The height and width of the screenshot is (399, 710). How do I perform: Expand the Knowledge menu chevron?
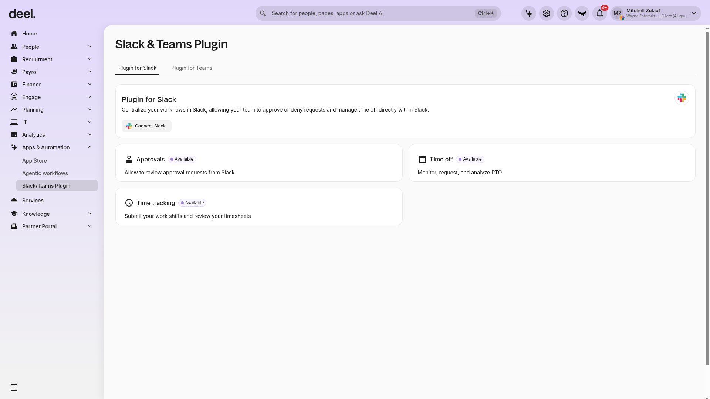click(90, 214)
